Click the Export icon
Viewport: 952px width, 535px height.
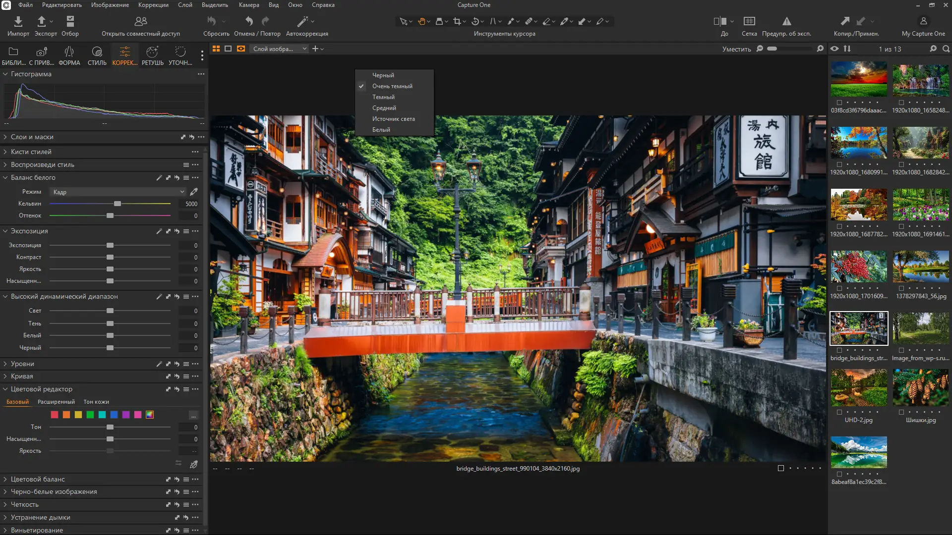(42, 21)
